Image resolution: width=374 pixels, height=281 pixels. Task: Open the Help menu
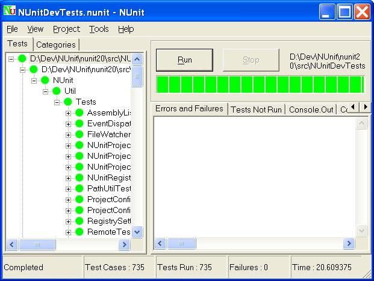[x=126, y=29]
